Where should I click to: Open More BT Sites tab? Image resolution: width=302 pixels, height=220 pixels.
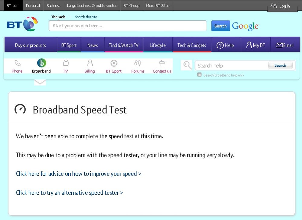pos(158,5)
